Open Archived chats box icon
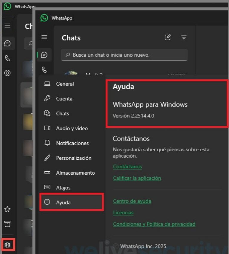This screenshot has height=254, width=229. point(7,224)
